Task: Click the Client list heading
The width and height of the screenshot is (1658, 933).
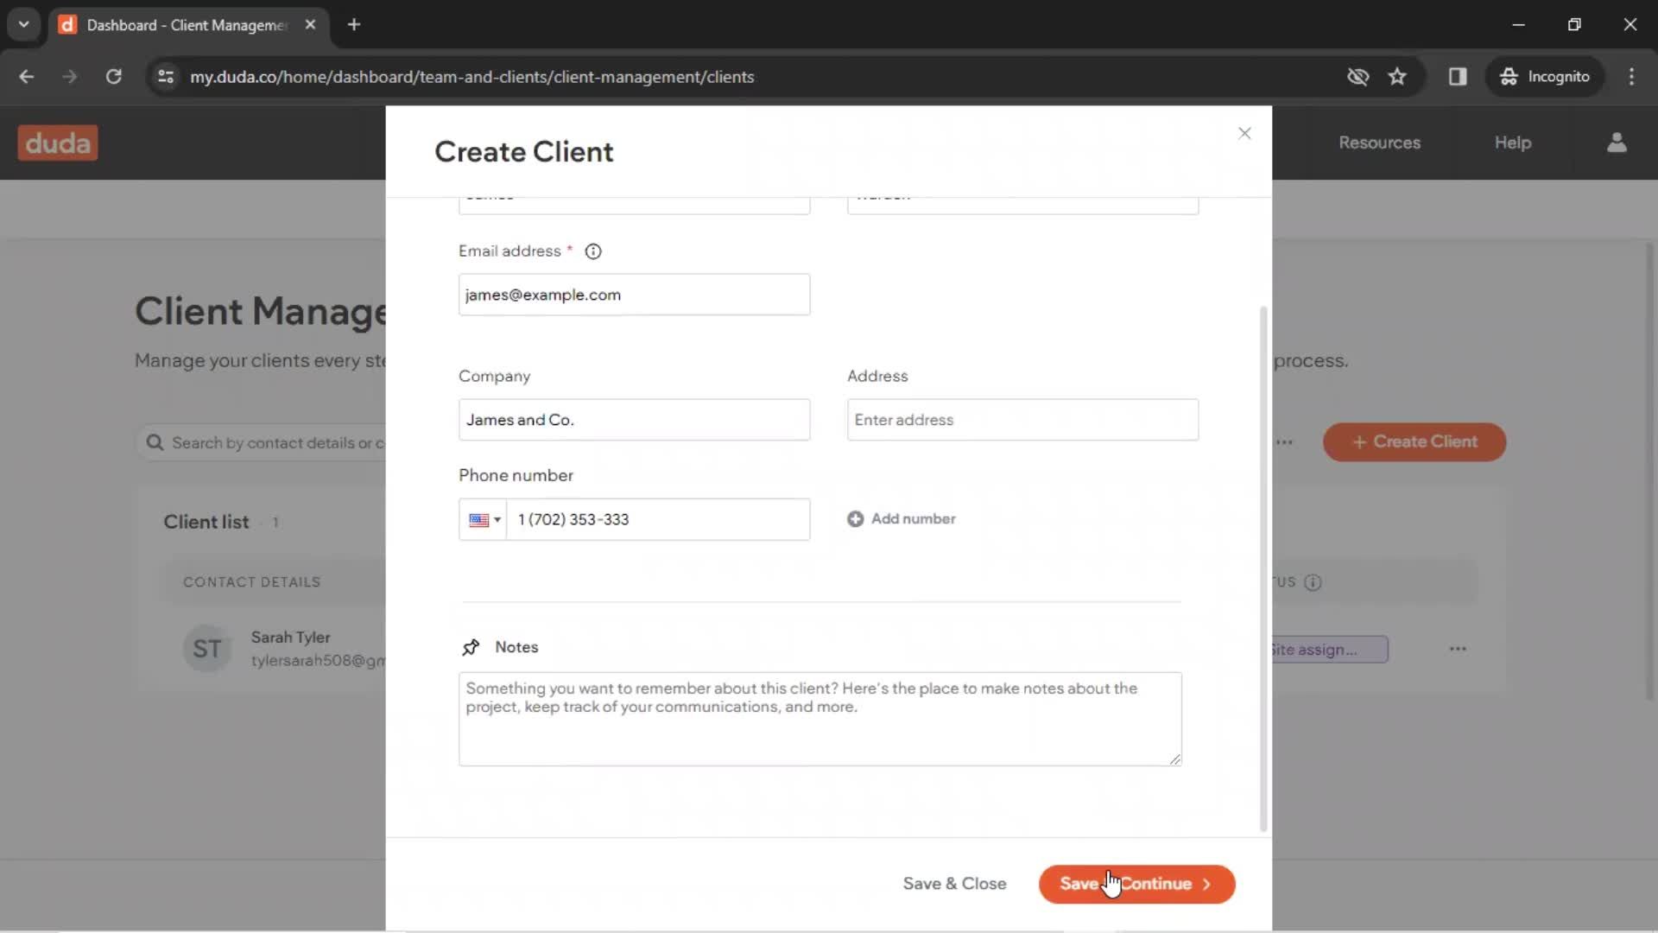Action: tap(206, 522)
